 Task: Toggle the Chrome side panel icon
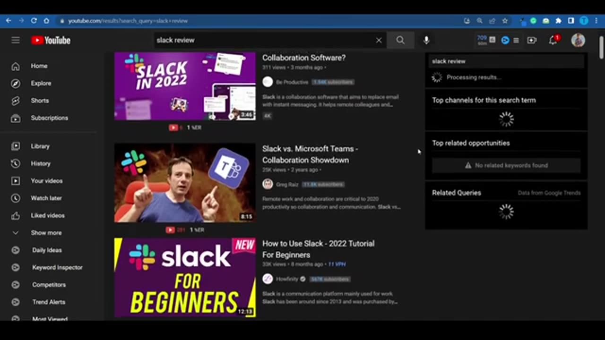(571, 21)
